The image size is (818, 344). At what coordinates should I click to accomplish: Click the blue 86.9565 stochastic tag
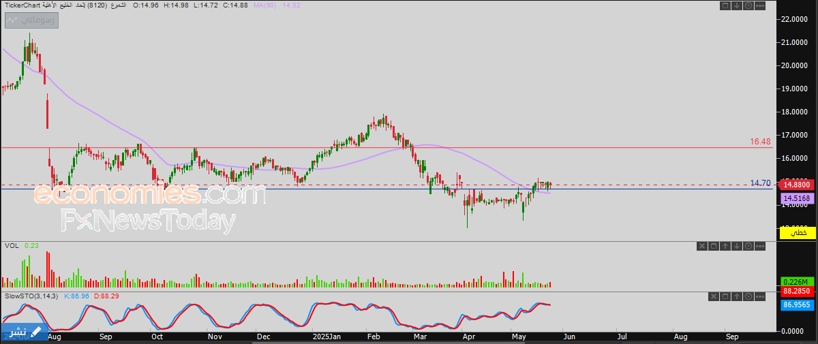(x=798, y=305)
